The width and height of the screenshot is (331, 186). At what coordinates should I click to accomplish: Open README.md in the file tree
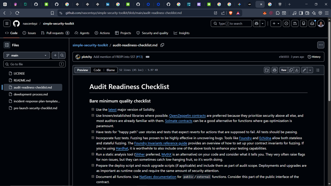point(22,80)
